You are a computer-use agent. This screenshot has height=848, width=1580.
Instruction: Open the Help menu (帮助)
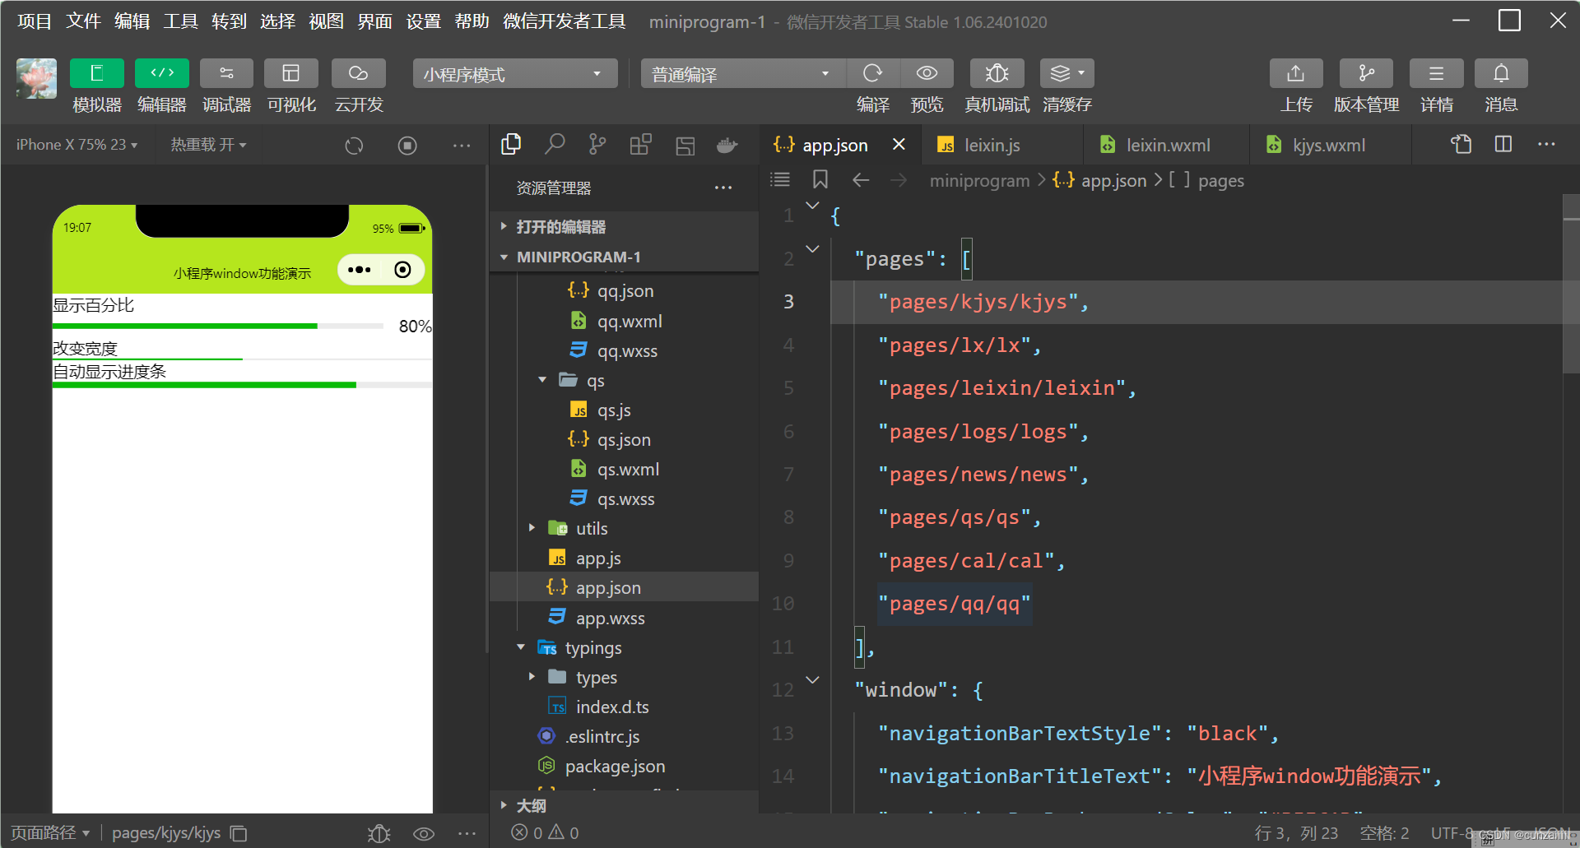click(x=472, y=21)
